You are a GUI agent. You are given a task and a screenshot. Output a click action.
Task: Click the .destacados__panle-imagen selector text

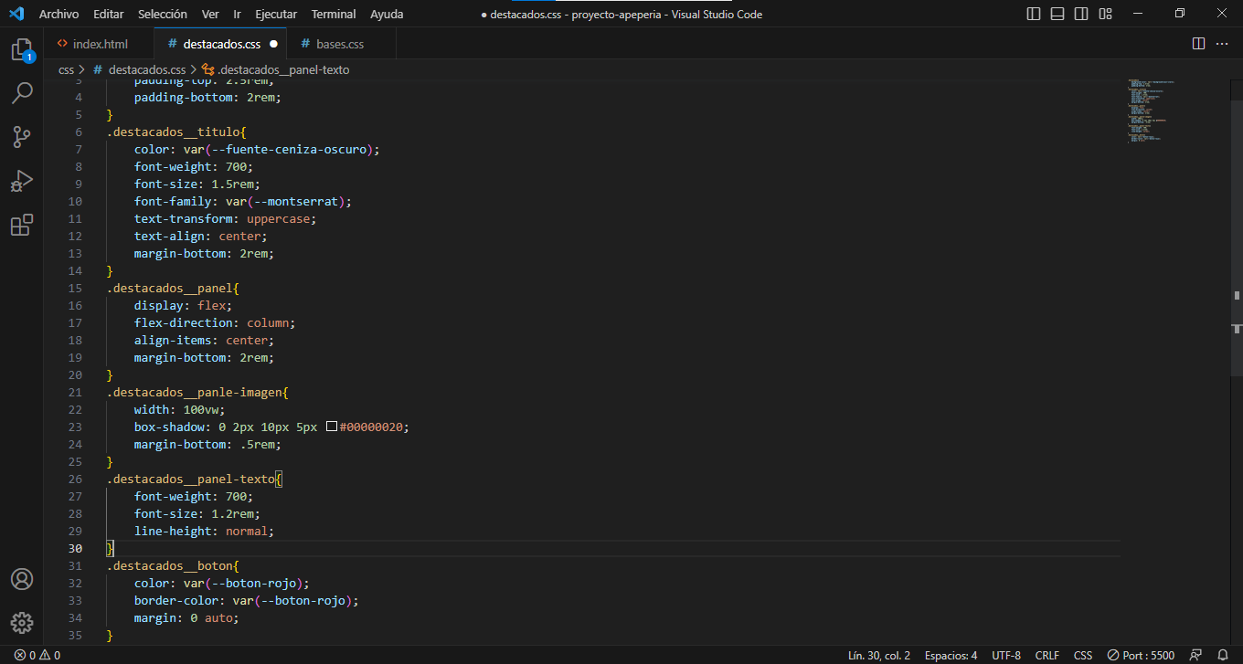[194, 392]
